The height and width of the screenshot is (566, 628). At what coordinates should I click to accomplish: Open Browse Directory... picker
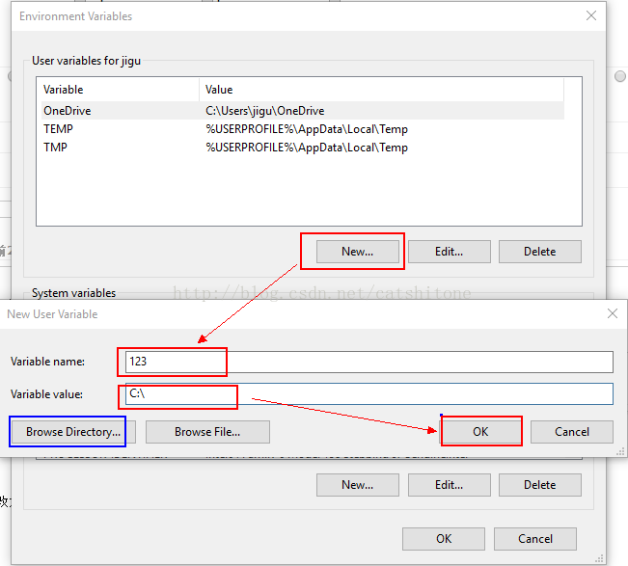[73, 432]
